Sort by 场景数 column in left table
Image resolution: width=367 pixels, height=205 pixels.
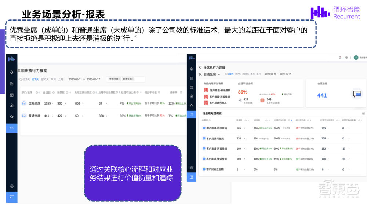pos(70,92)
